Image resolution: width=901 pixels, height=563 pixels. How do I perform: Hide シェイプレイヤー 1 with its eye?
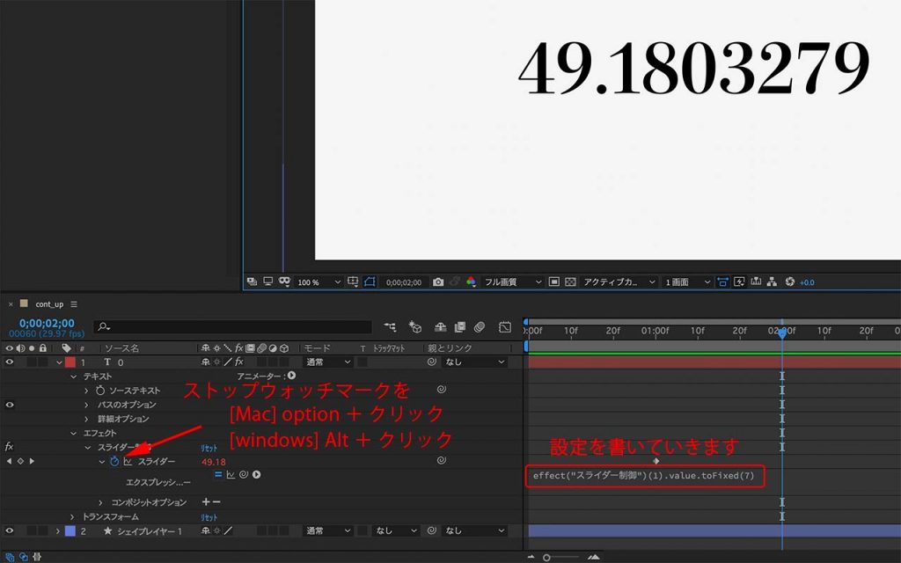pos(9,530)
